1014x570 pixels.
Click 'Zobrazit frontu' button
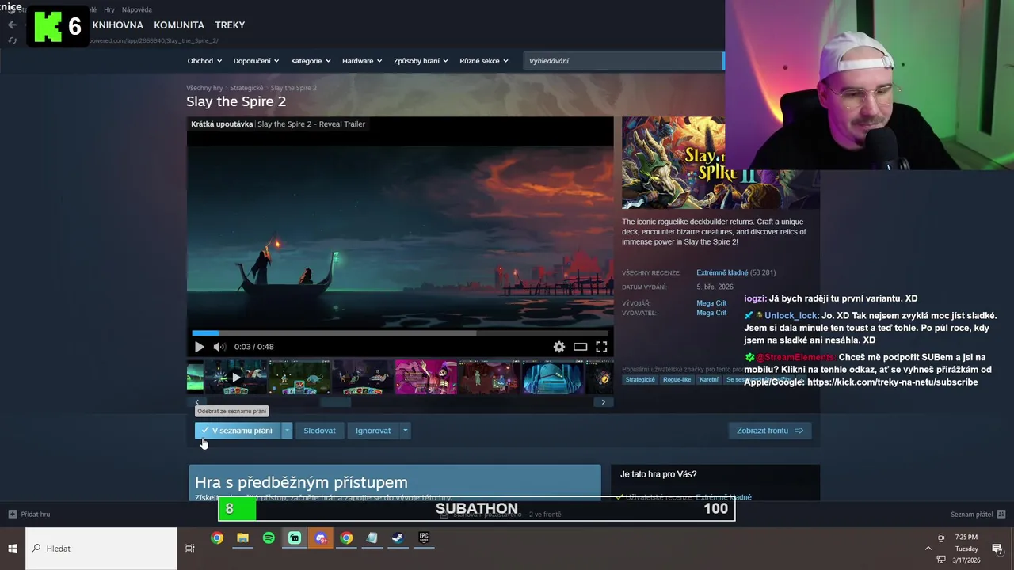pos(769,431)
